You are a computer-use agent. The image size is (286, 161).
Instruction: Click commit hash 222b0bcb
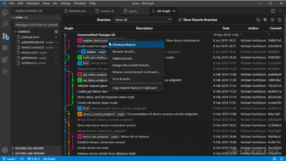275,125
